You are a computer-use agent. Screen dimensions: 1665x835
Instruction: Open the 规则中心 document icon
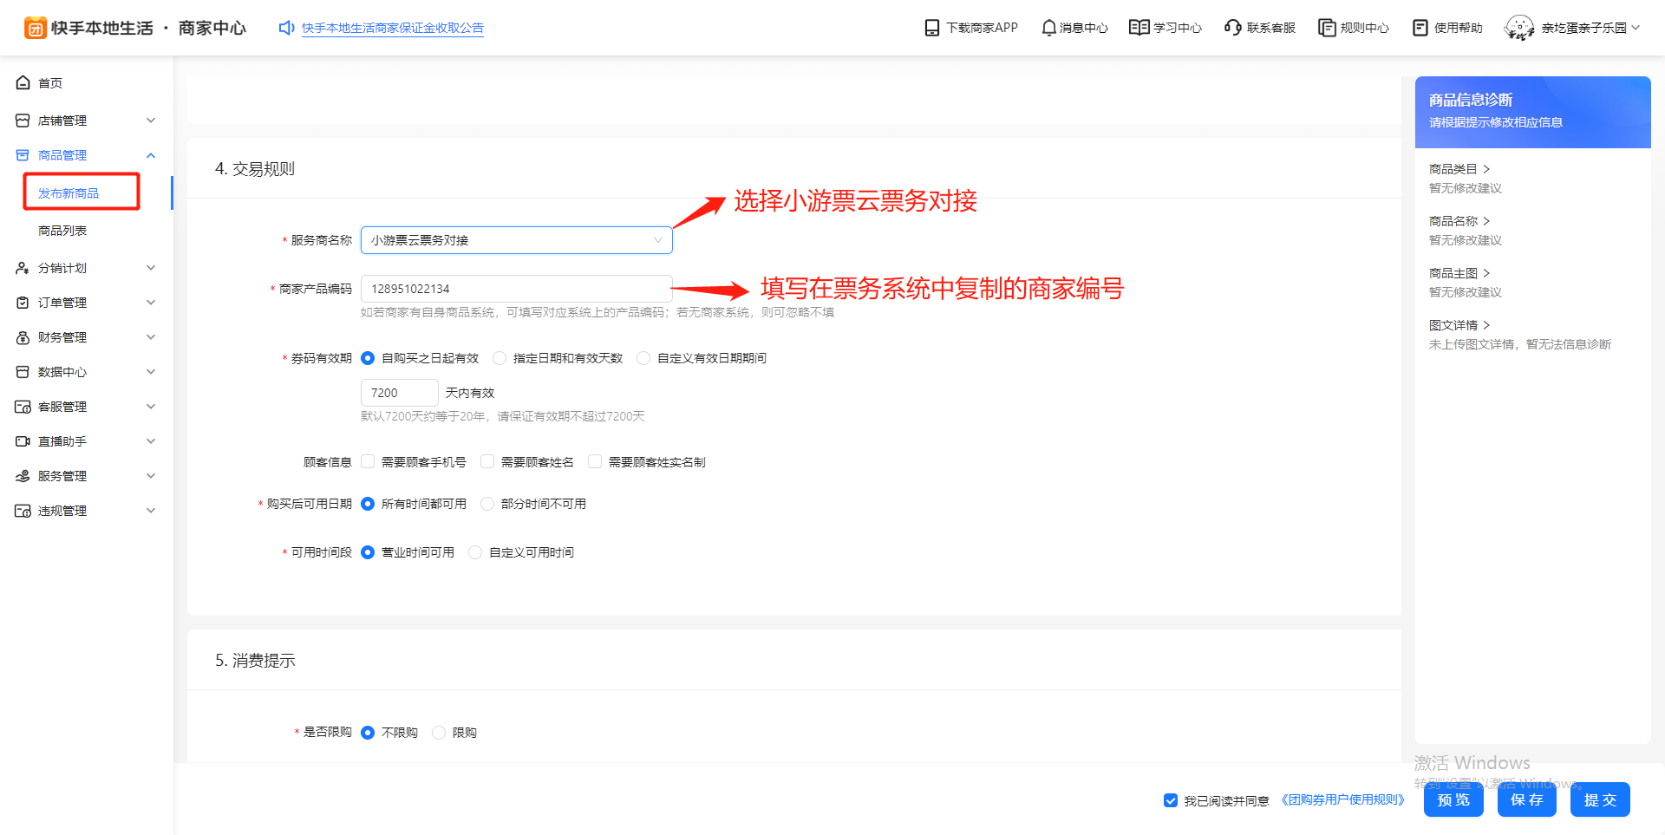tap(1326, 28)
